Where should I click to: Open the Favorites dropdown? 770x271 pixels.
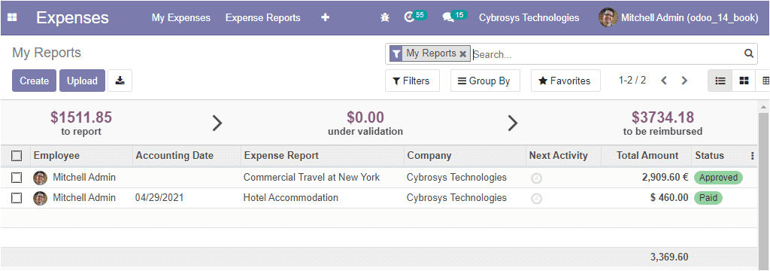[x=565, y=81]
